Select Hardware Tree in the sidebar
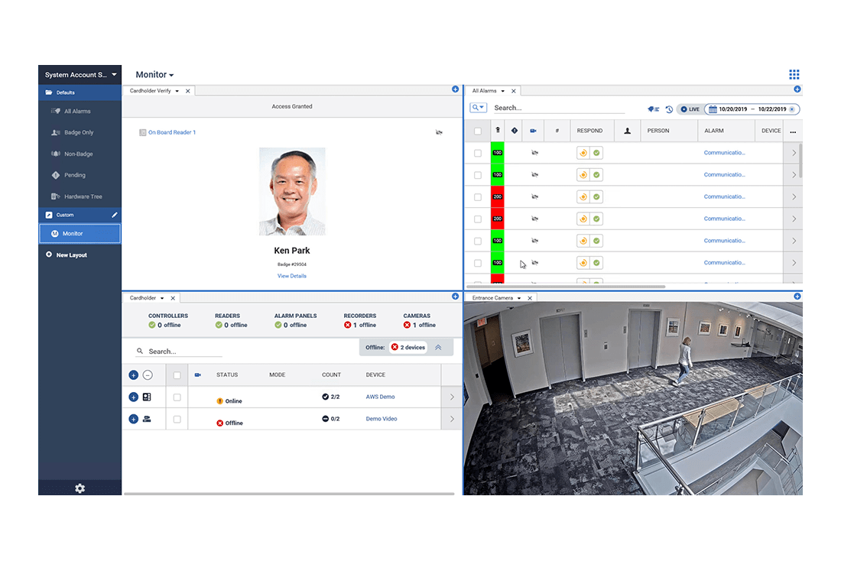841x561 pixels. 83,196
